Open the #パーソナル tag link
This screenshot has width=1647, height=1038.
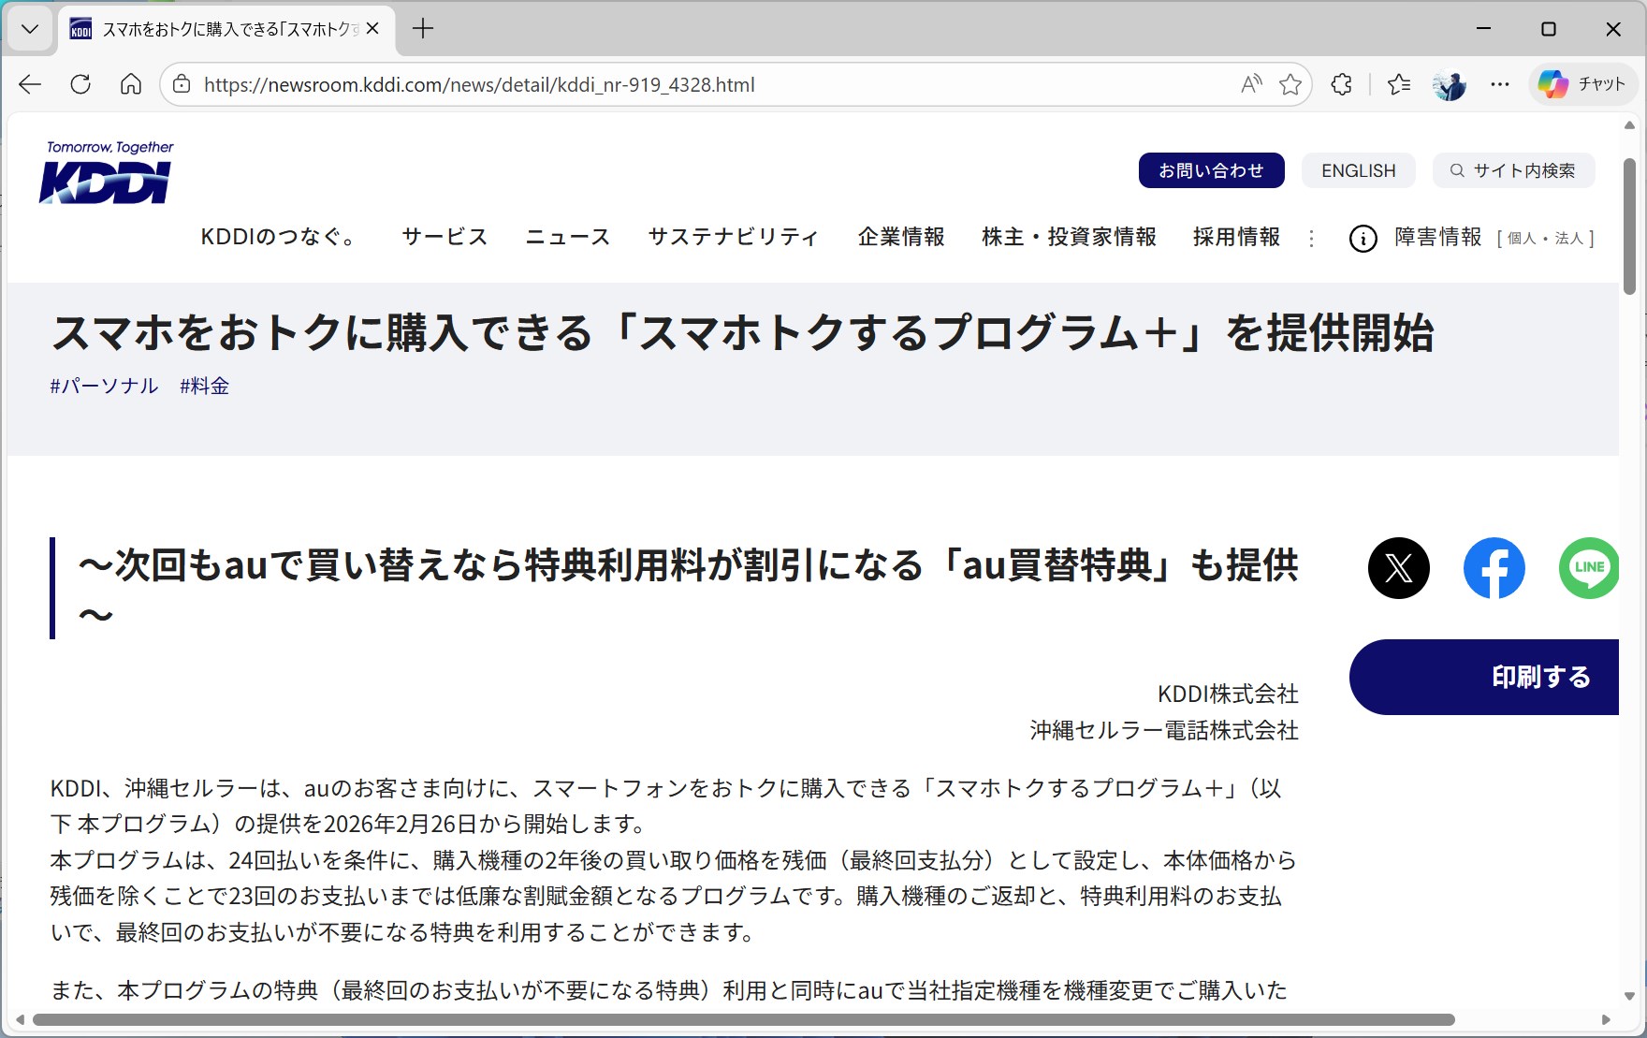point(103,385)
